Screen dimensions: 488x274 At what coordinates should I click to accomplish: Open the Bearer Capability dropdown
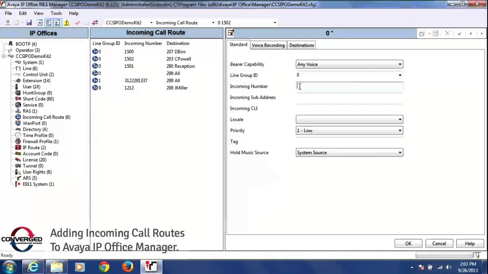pyautogui.click(x=400, y=64)
